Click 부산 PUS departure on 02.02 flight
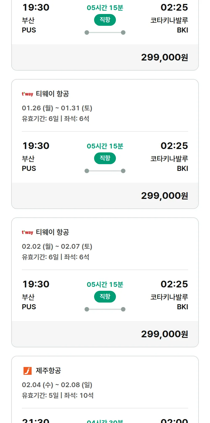 [29, 302]
